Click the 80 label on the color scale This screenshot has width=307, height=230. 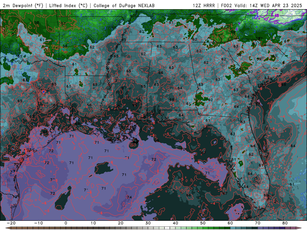click(285, 223)
